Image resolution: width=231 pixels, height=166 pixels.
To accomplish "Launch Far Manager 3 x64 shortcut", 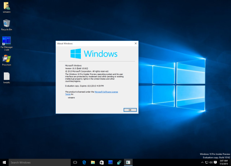I will point(7,44).
